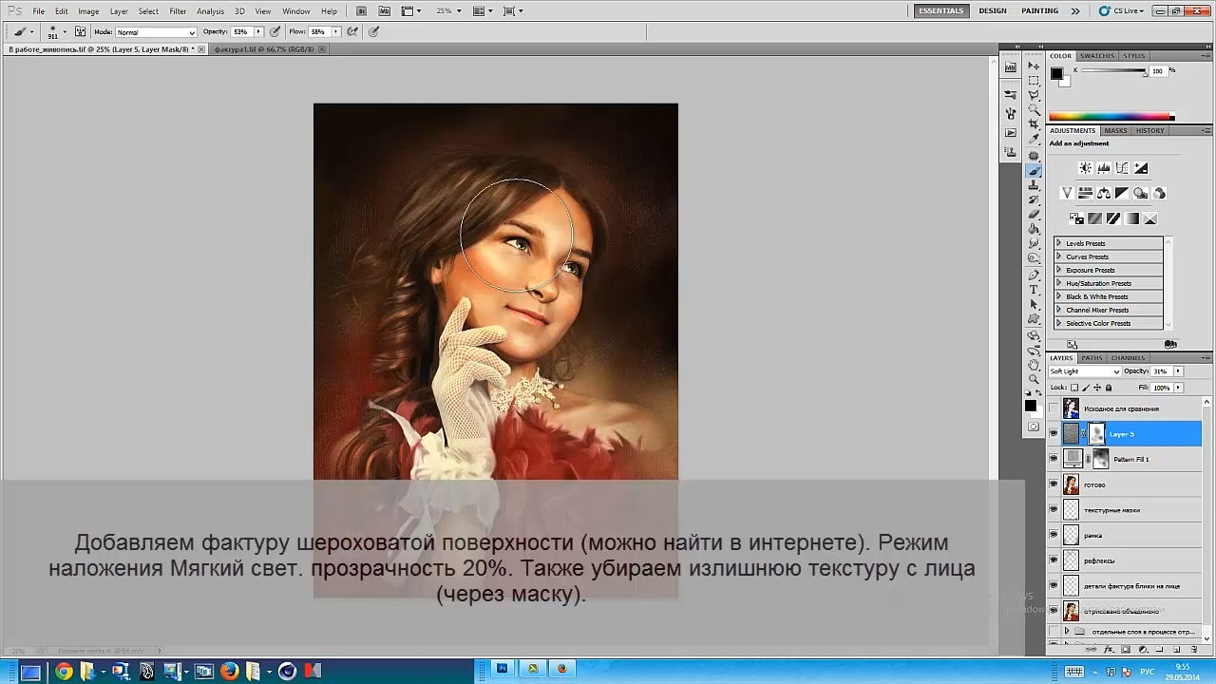Switch to the History tab
The height and width of the screenshot is (684, 1216).
tap(1149, 130)
